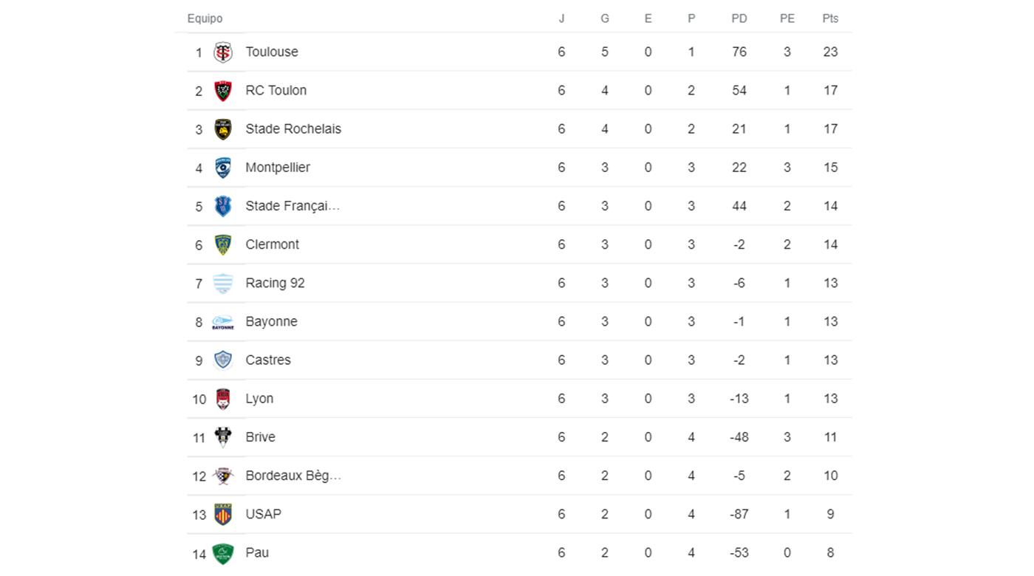Select the Toulouse team name

click(272, 52)
